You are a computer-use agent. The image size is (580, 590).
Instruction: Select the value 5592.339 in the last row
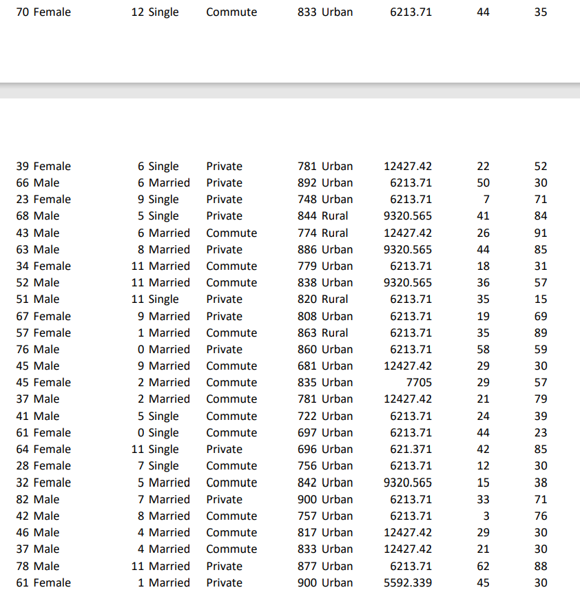[408, 582]
